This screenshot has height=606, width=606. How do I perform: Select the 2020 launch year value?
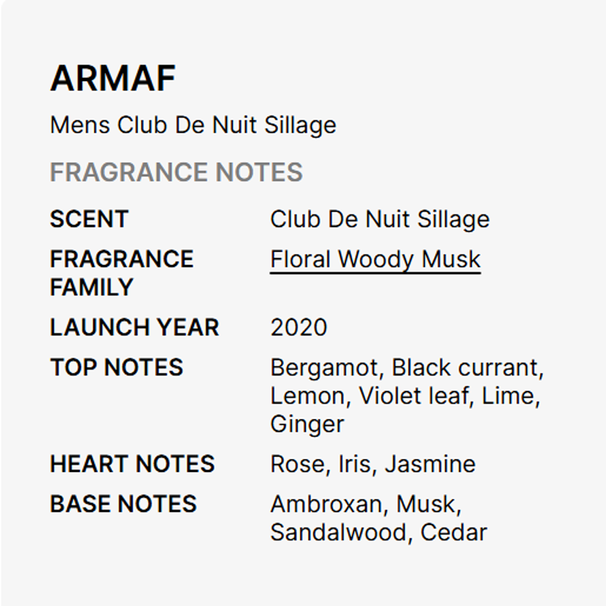click(x=298, y=328)
